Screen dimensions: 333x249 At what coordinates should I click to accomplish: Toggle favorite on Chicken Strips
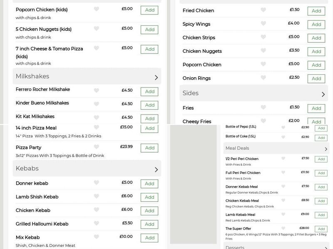pos(262,37)
